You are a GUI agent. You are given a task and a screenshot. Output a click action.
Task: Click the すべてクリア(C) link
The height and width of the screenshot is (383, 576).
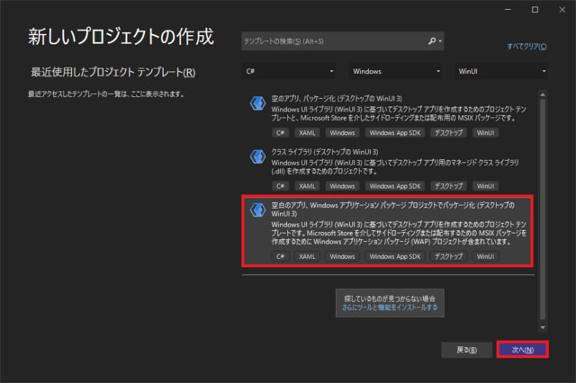[526, 45]
